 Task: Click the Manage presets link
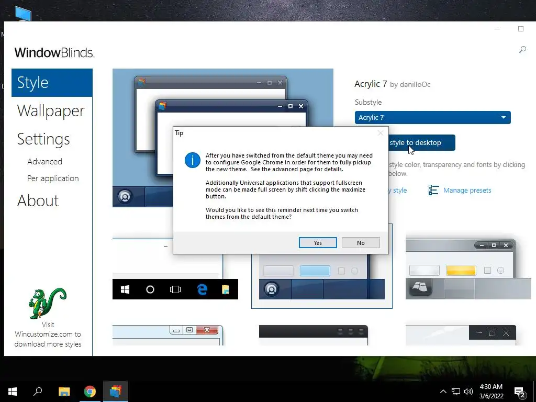click(467, 191)
